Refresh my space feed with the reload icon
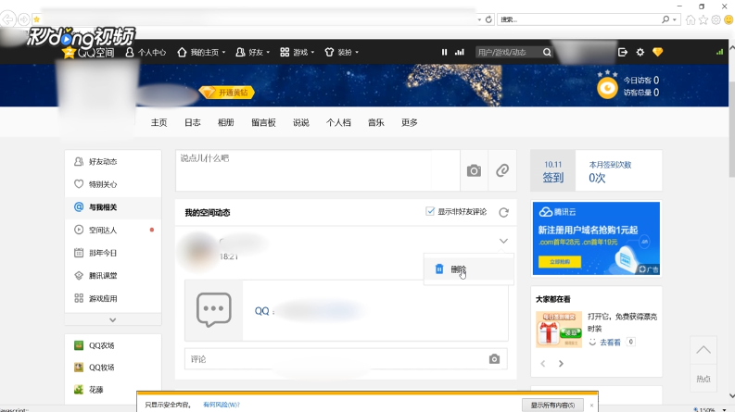Screen dimensions: 735x412 [504, 213]
